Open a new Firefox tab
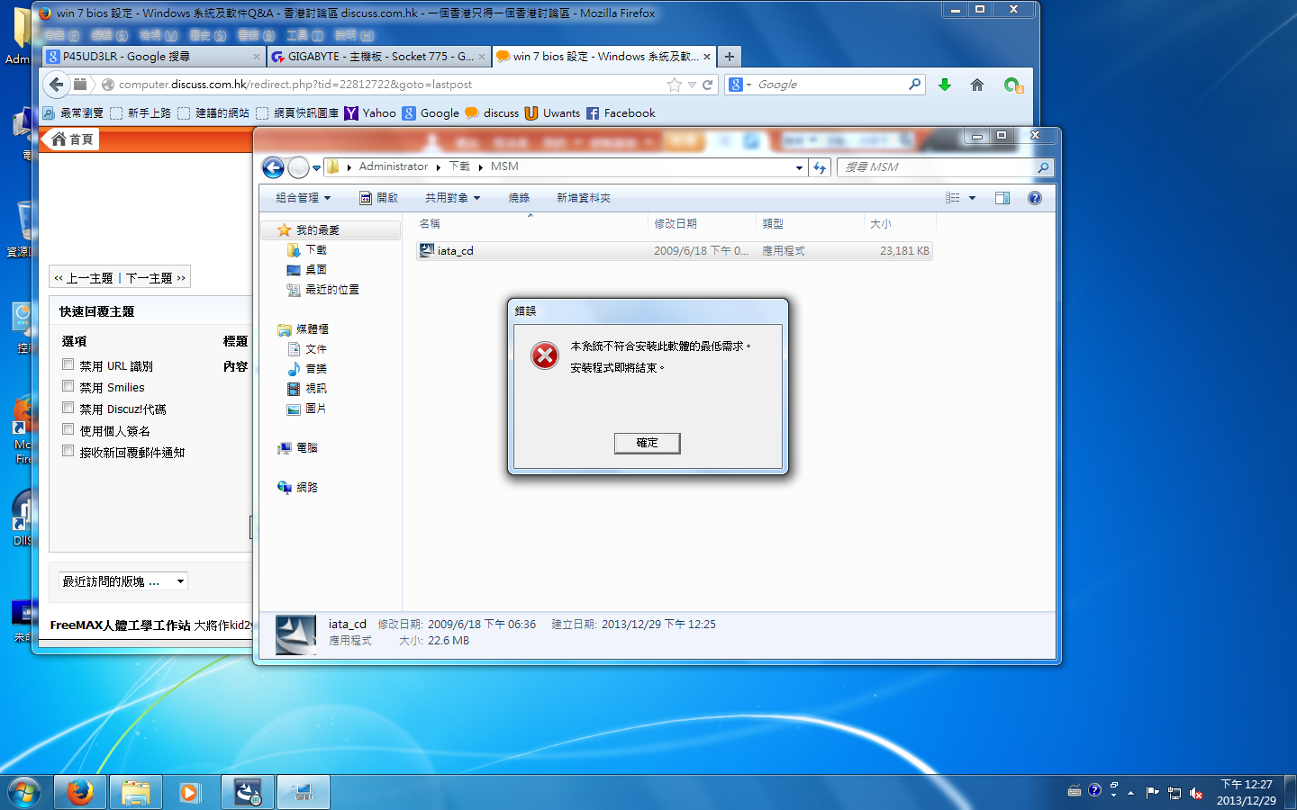This screenshot has width=1297, height=810. pos(730,57)
